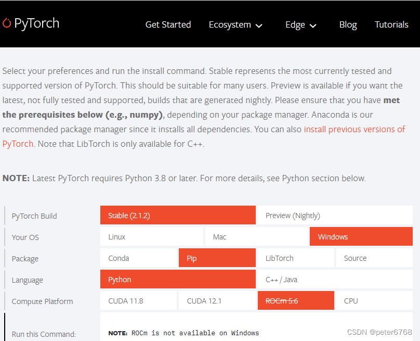Choose Windows as your OS

point(361,237)
